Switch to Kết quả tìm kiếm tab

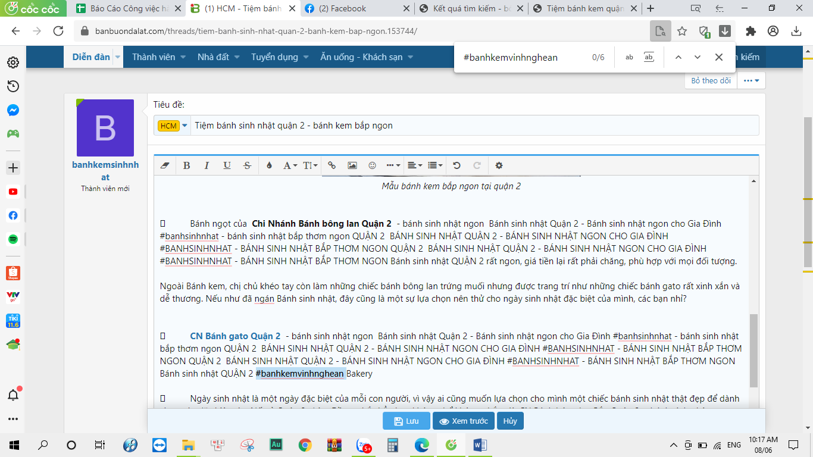470,8
